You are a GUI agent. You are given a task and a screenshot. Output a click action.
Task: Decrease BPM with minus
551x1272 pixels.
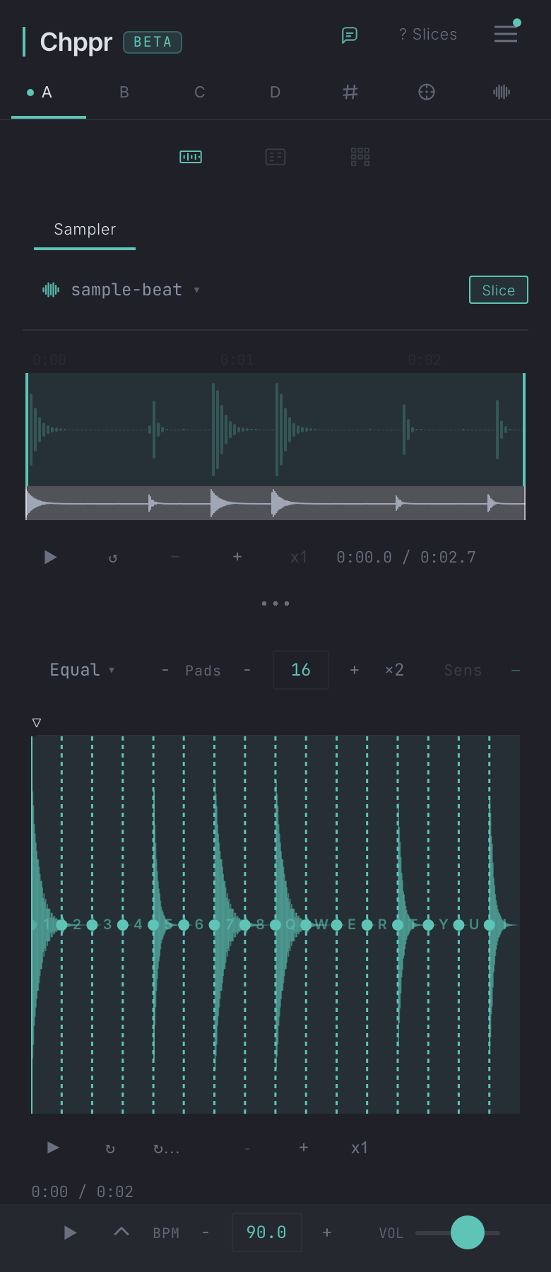pos(206,1233)
